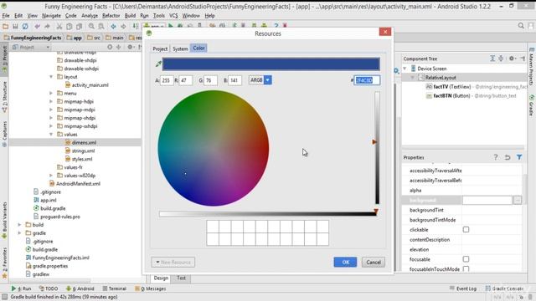Click the Find magnifier icon
This screenshot has height=301, width=536.
[x=91, y=26]
